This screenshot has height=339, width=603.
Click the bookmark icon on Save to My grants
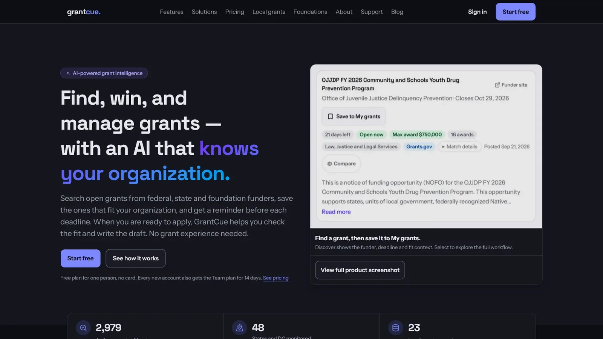tap(330, 116)
